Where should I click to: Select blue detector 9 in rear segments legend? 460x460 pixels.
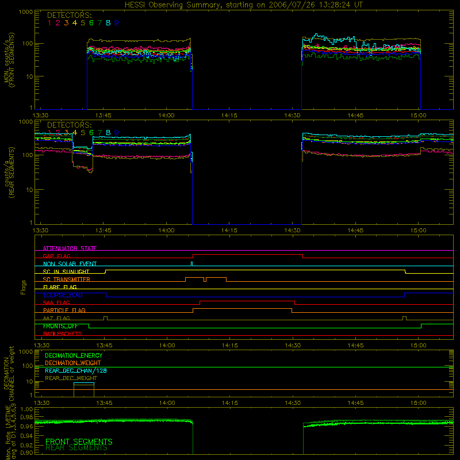pyautogui.click(x=117, y=133)
